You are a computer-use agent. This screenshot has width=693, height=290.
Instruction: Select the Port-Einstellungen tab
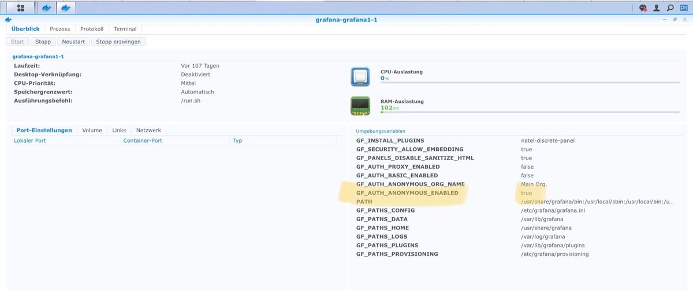[x=44, y=130]
